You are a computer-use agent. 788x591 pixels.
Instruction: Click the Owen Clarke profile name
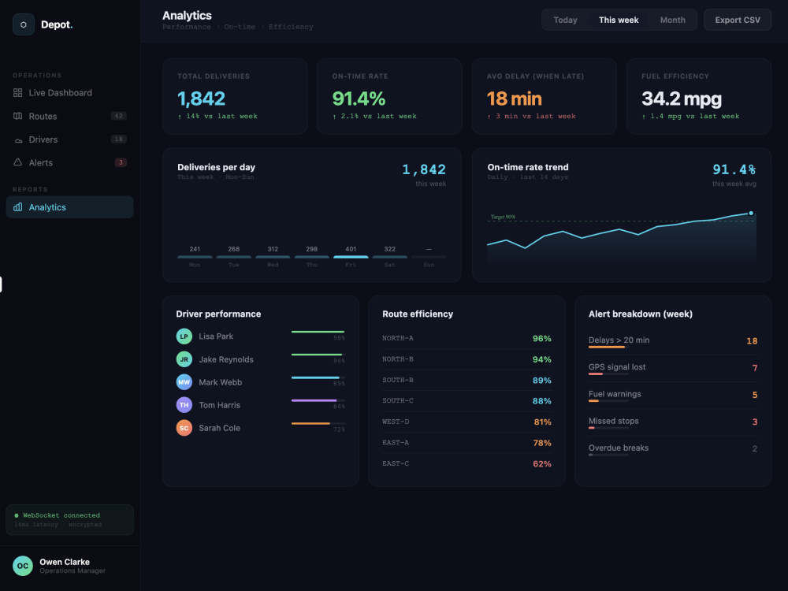point(65,562)
